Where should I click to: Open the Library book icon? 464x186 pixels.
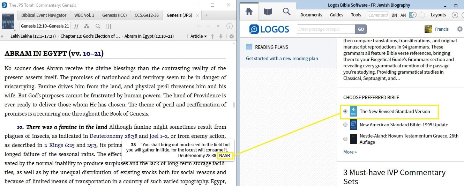268,12
